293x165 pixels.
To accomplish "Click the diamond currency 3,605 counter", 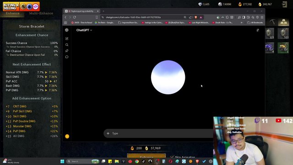I will point(204,4).
